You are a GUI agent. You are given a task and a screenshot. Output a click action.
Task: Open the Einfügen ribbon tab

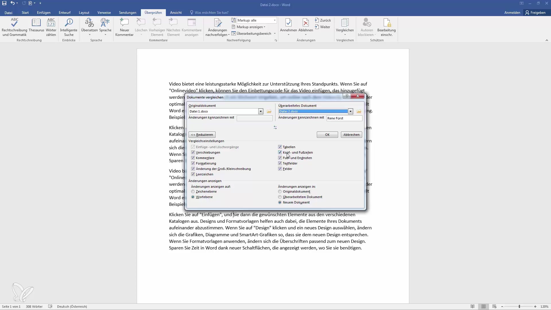coord(44,13)
